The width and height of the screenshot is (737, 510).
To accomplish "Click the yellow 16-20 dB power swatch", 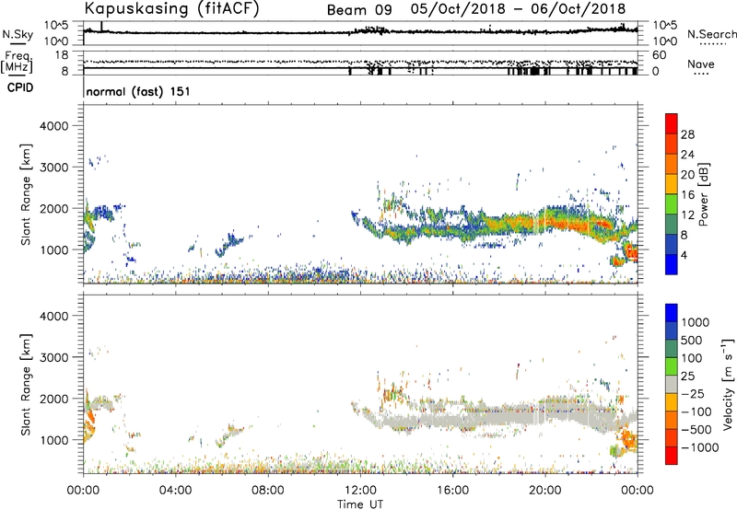I will click(672, 183).
